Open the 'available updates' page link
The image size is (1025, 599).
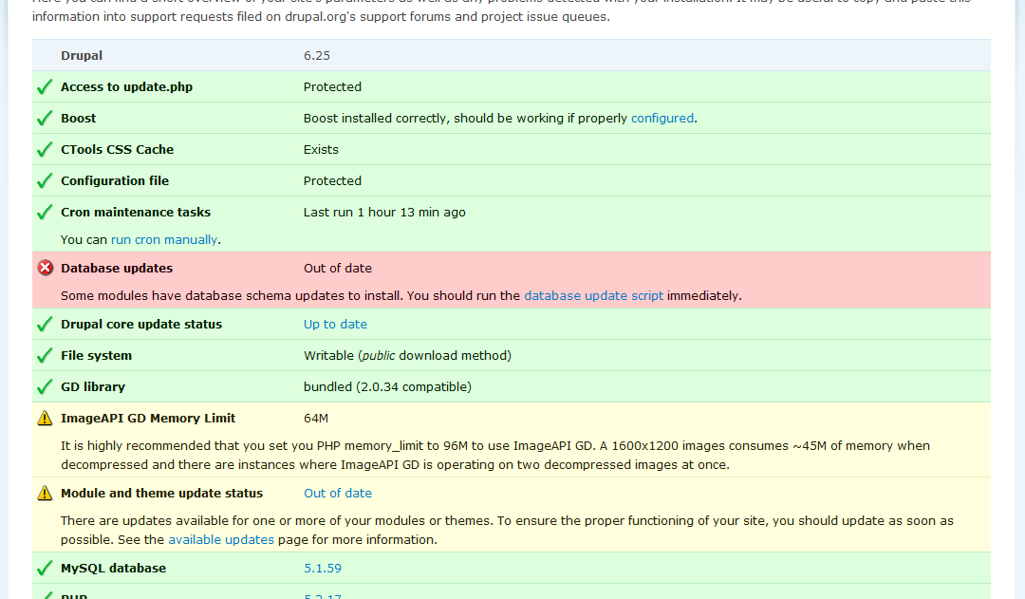click(221, 539)
